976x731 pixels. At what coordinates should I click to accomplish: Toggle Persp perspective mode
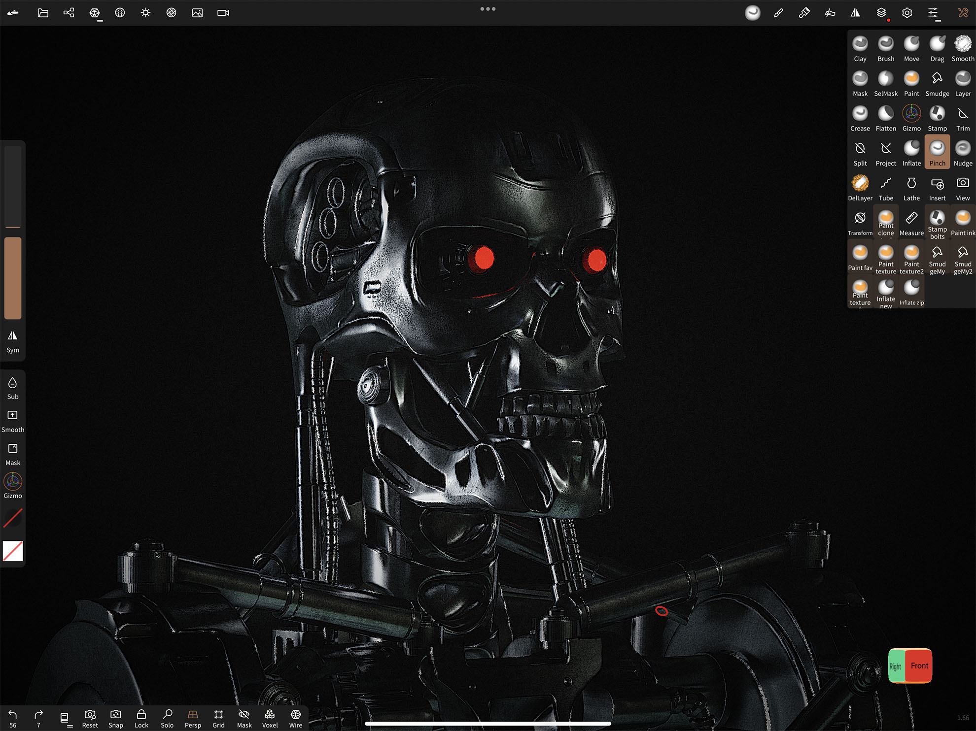[x=193, y=718]
